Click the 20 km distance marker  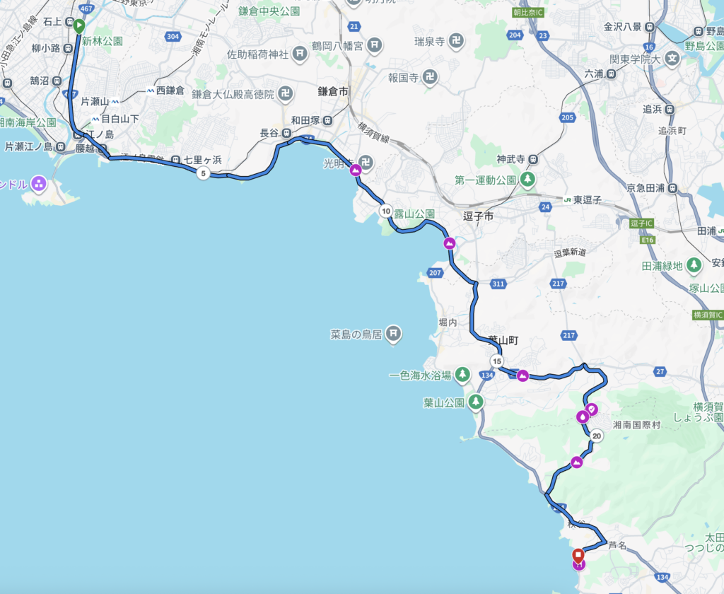[597, 436]
